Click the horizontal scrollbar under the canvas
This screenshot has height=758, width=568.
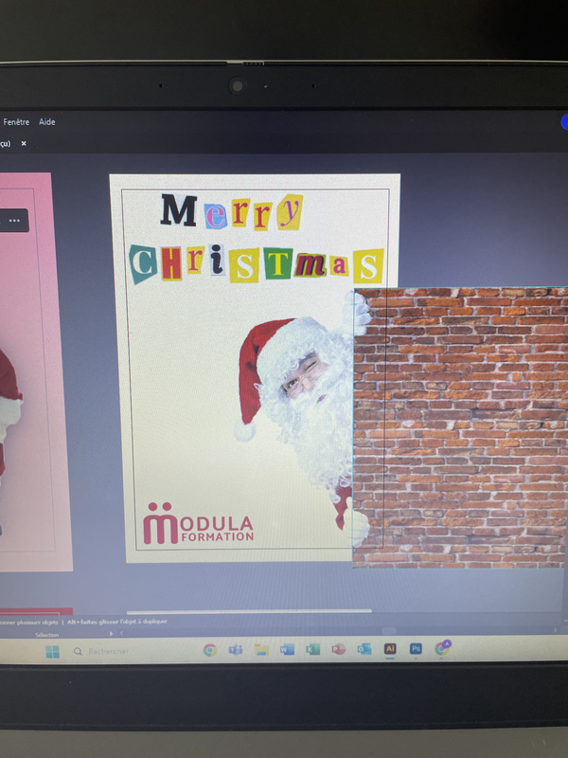click(x=248, y=611)
